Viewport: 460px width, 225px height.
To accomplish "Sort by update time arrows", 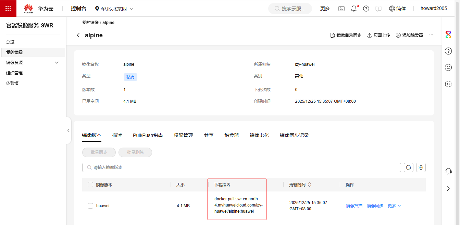I will tap(310, 185).
